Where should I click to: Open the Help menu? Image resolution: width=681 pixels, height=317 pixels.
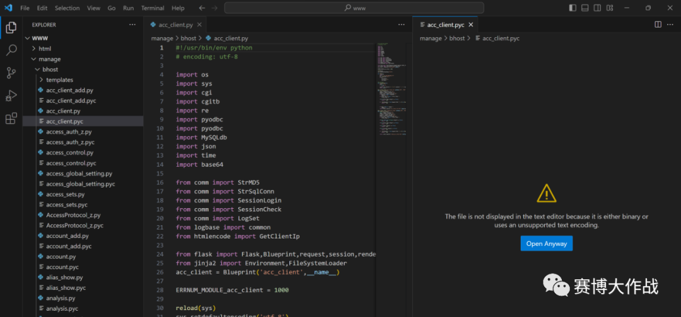pos(178,8)
